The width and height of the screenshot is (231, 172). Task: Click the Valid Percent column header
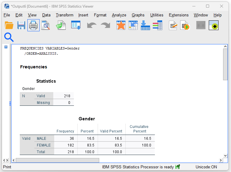(x=111, y=131)
